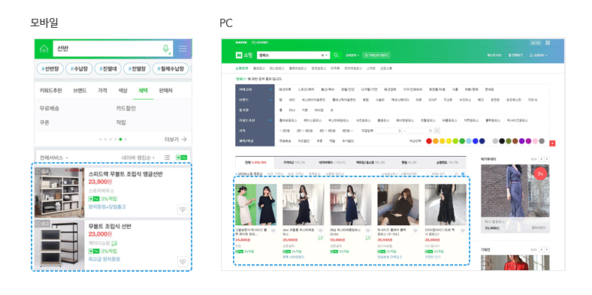Pick the black color swatch

502,141
